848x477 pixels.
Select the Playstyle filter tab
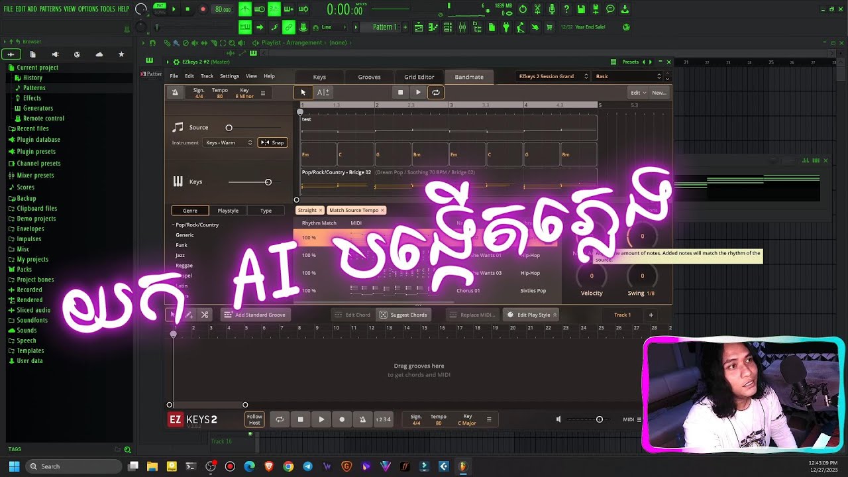click(x=228, y=211)
